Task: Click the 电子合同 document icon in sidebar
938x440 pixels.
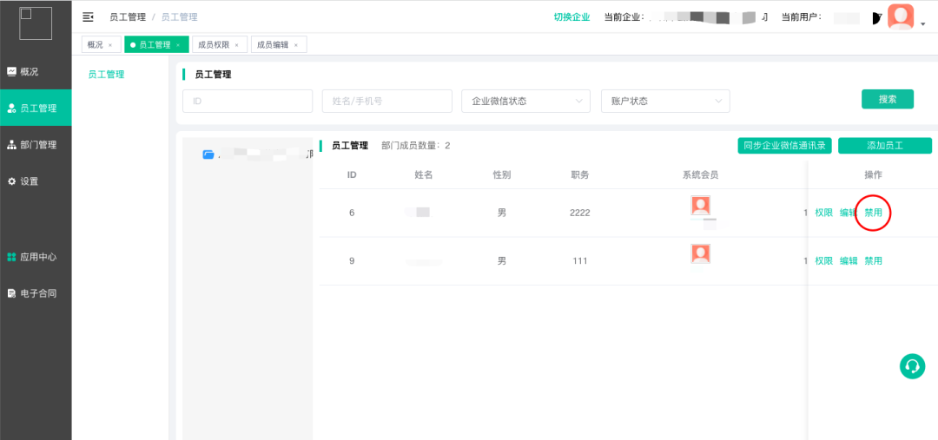Action: coord(11,293)
